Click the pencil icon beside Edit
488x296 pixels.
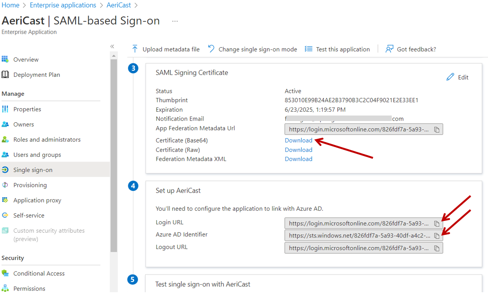click(x=450, y=77)
